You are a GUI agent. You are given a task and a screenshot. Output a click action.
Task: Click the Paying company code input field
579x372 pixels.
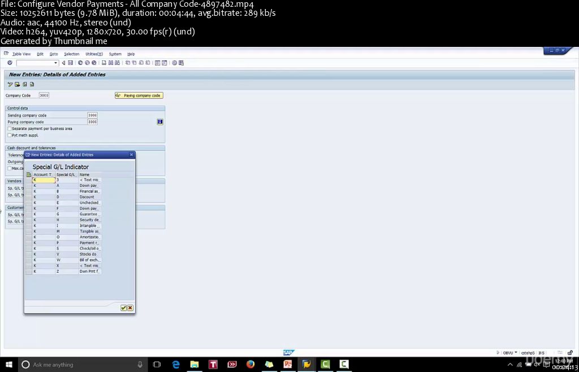(x=92, y=122)
